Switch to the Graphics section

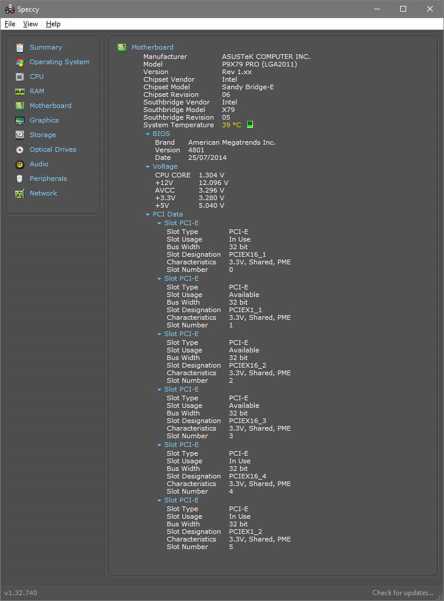44,120
